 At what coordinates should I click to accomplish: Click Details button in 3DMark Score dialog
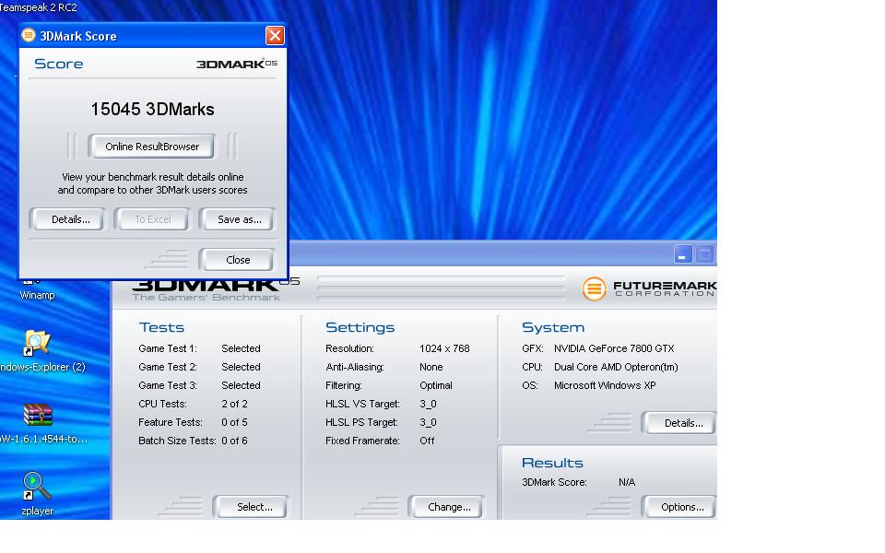click(x=67, y=219)
